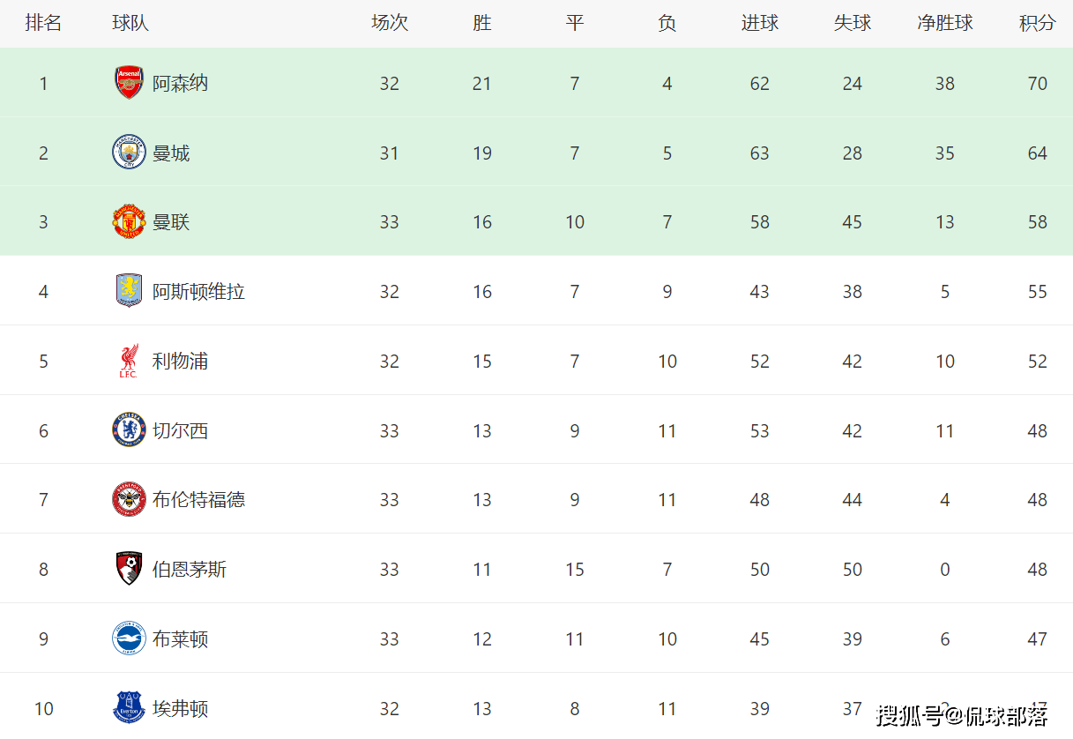Image resolution: width=1073 pixels, height=739 pixels.
Task: Open the 阿森纳 team link
Action: (180, 84)
